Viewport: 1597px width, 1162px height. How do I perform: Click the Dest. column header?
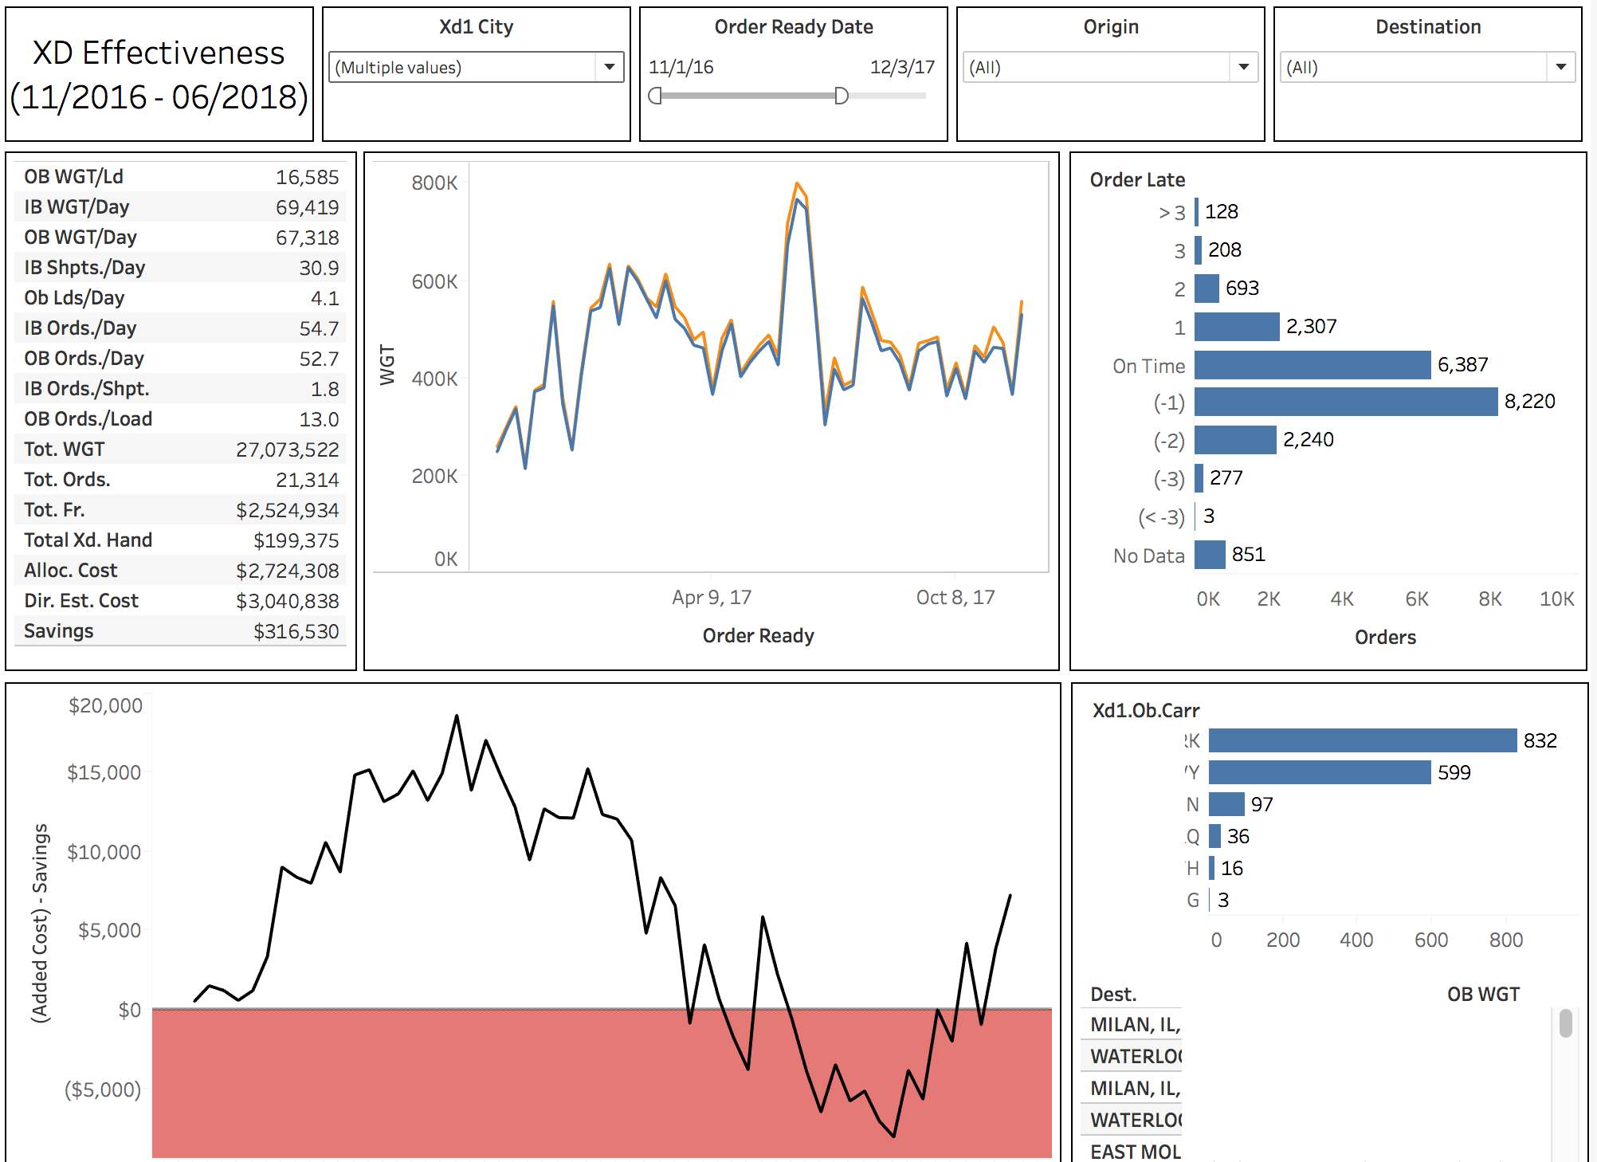pyautogui.click(x=1113, y=994)
